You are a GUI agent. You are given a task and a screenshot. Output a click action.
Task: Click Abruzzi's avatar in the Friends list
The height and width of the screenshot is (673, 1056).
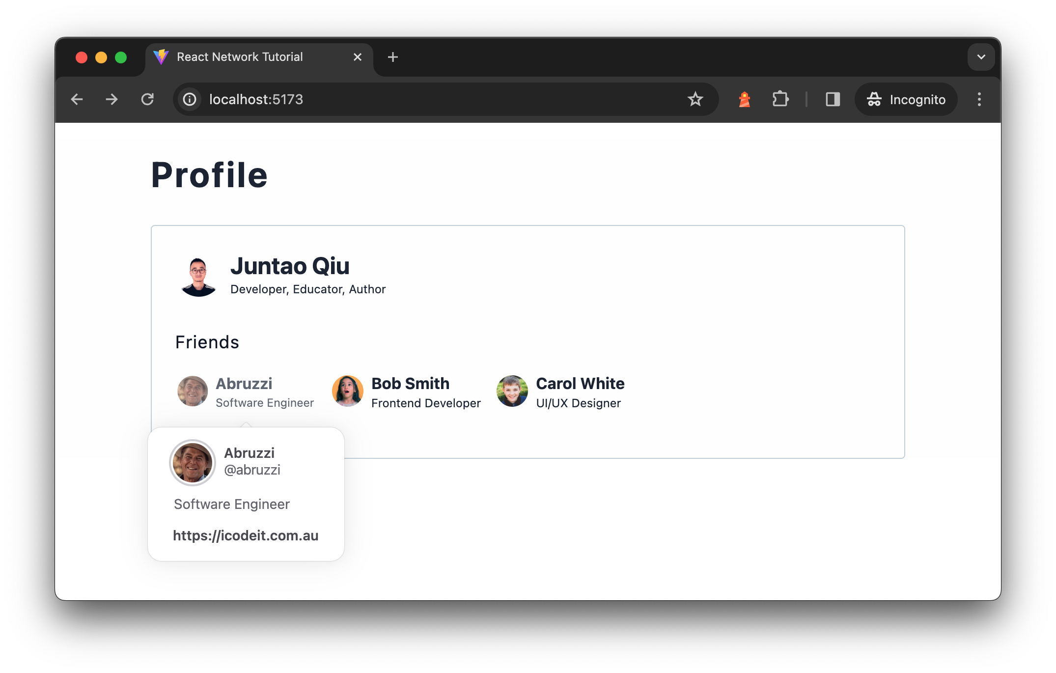tap(192, 391)
